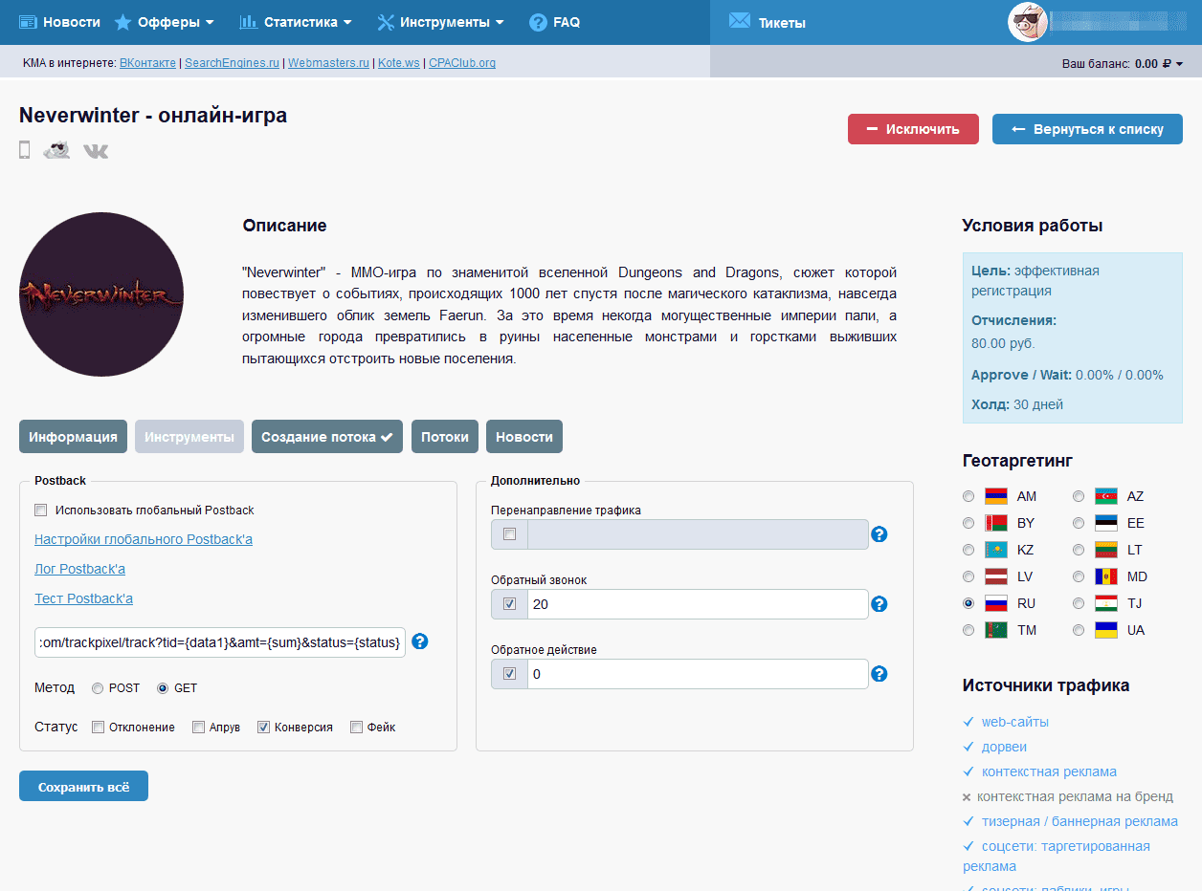
Task: Check the Фейк status checkbox
Action: (x=356, y=727)
